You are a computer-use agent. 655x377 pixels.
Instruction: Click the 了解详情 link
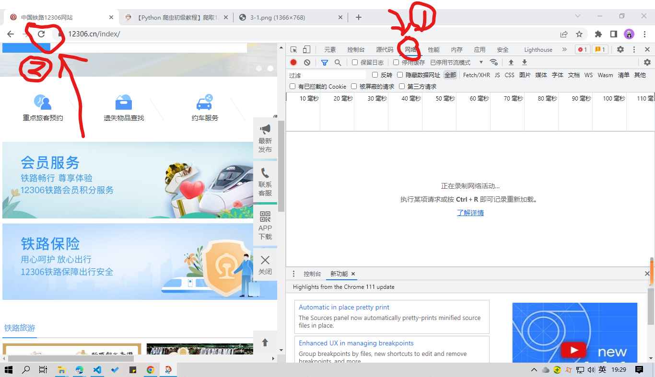point(470,213)
